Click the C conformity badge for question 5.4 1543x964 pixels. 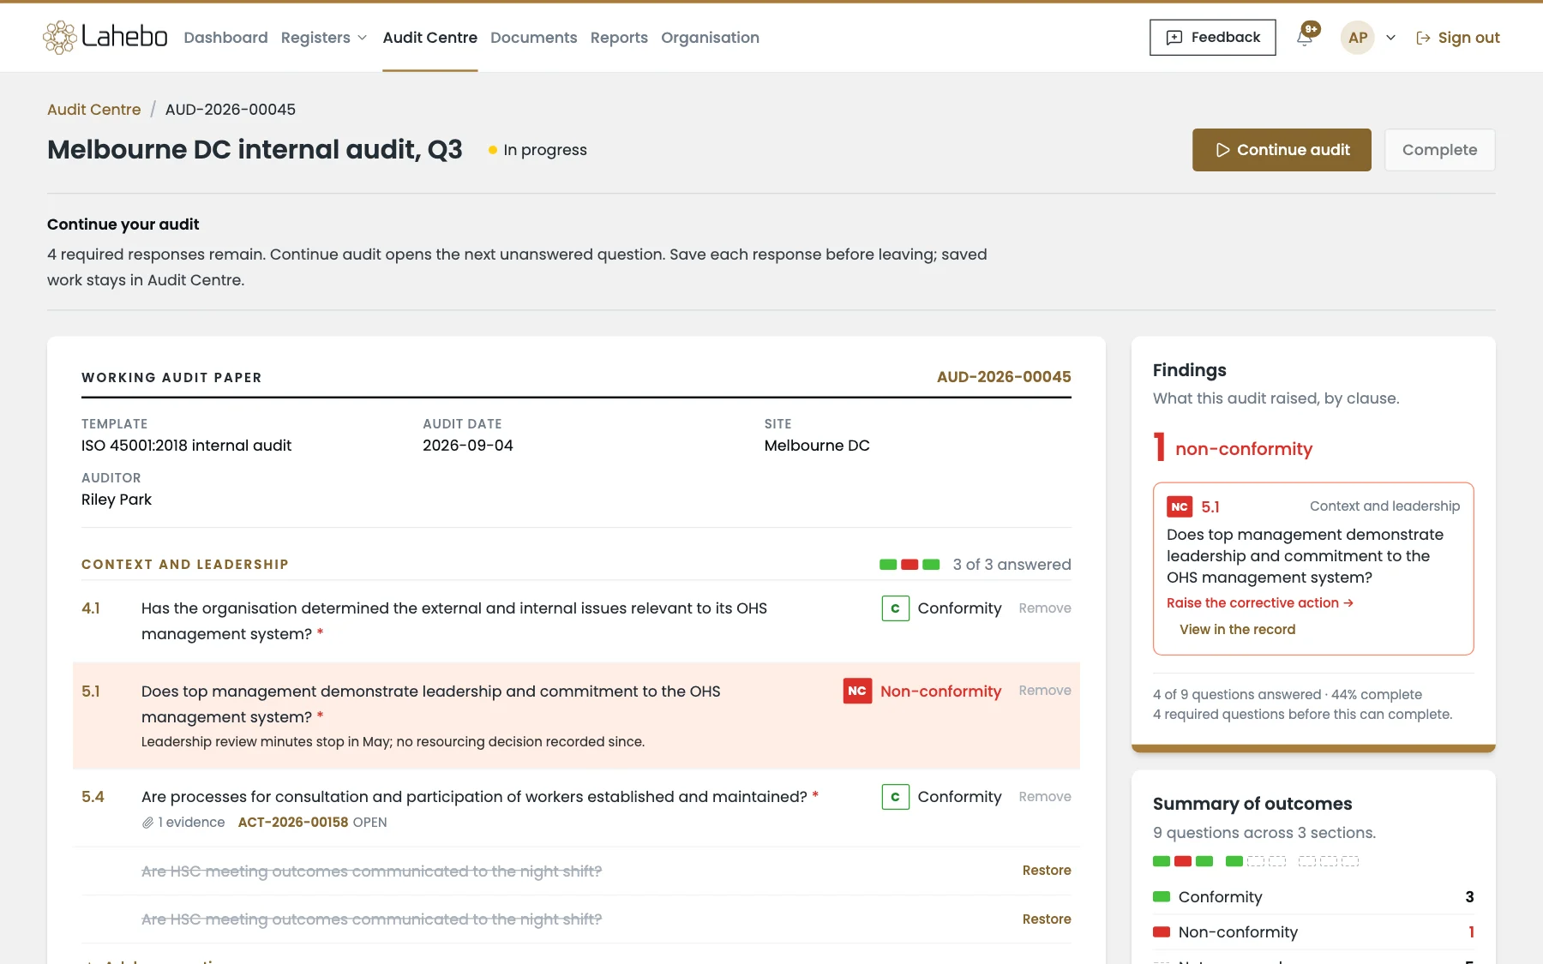point(896,797)
